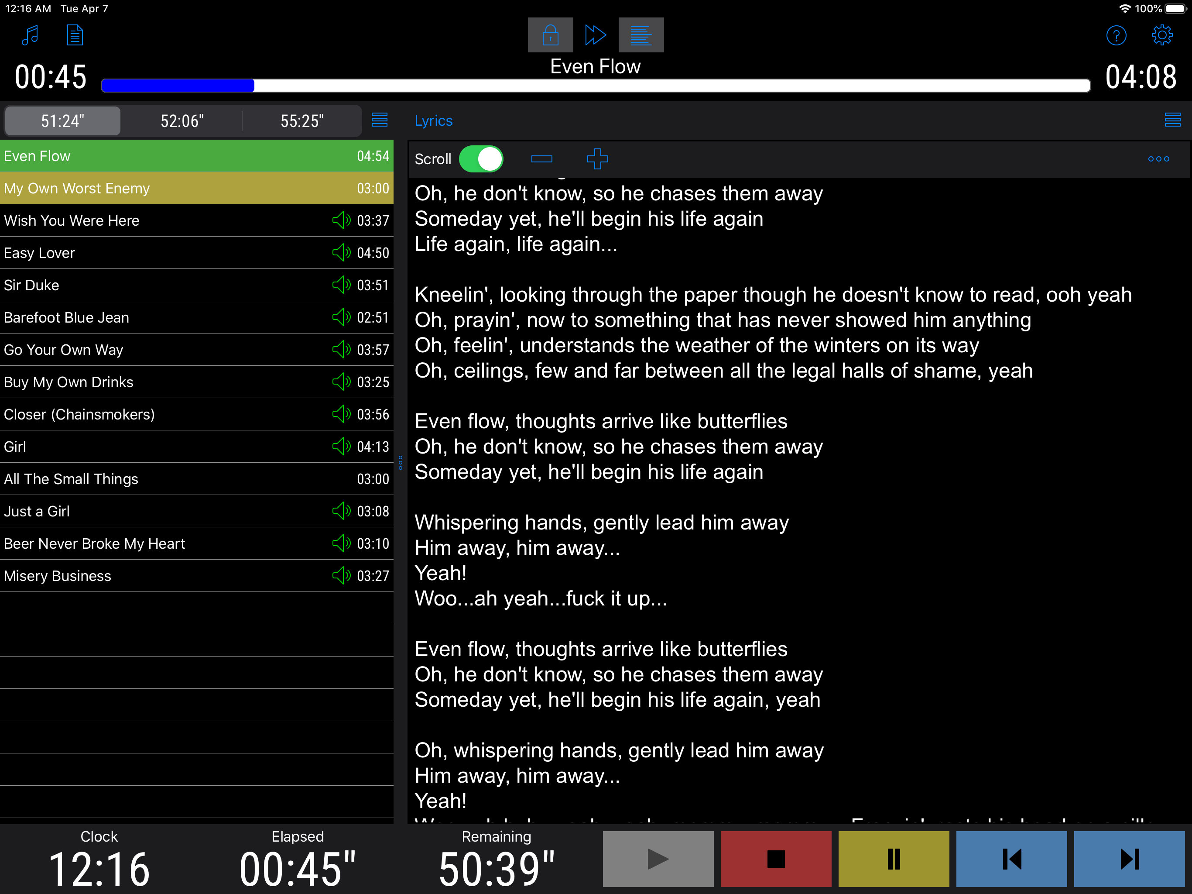Screen dimensions: 1192x894
Task: Tap the 04:08 remaining time readout
Action: pos(1141,76)
